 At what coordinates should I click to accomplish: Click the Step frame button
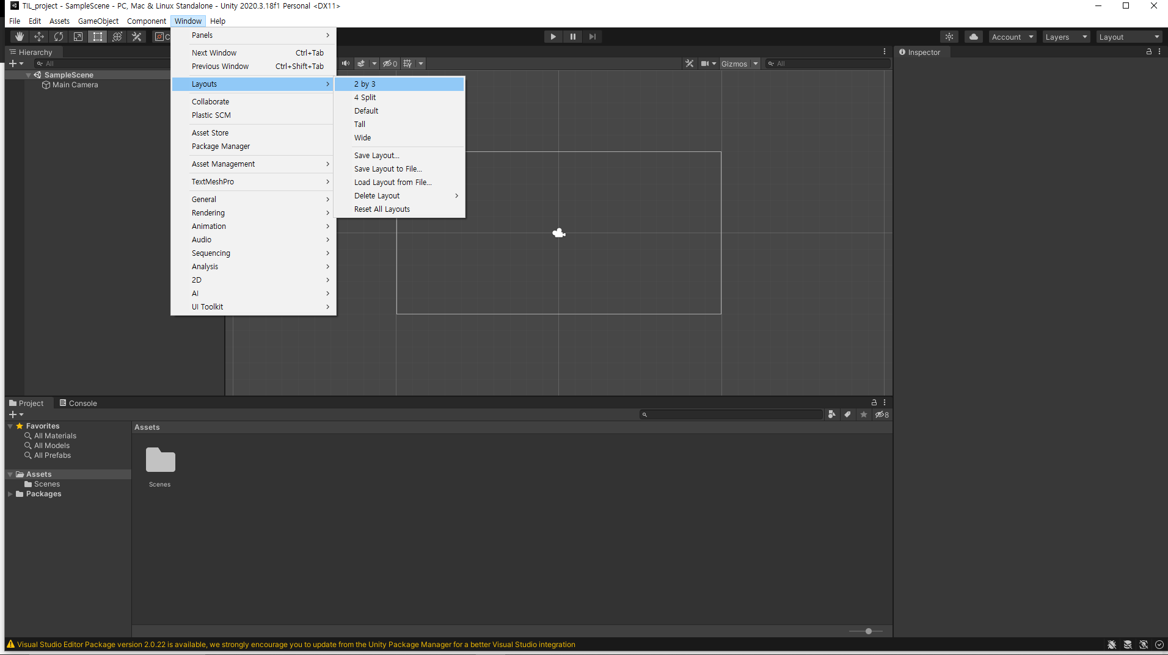coord(593,37)
